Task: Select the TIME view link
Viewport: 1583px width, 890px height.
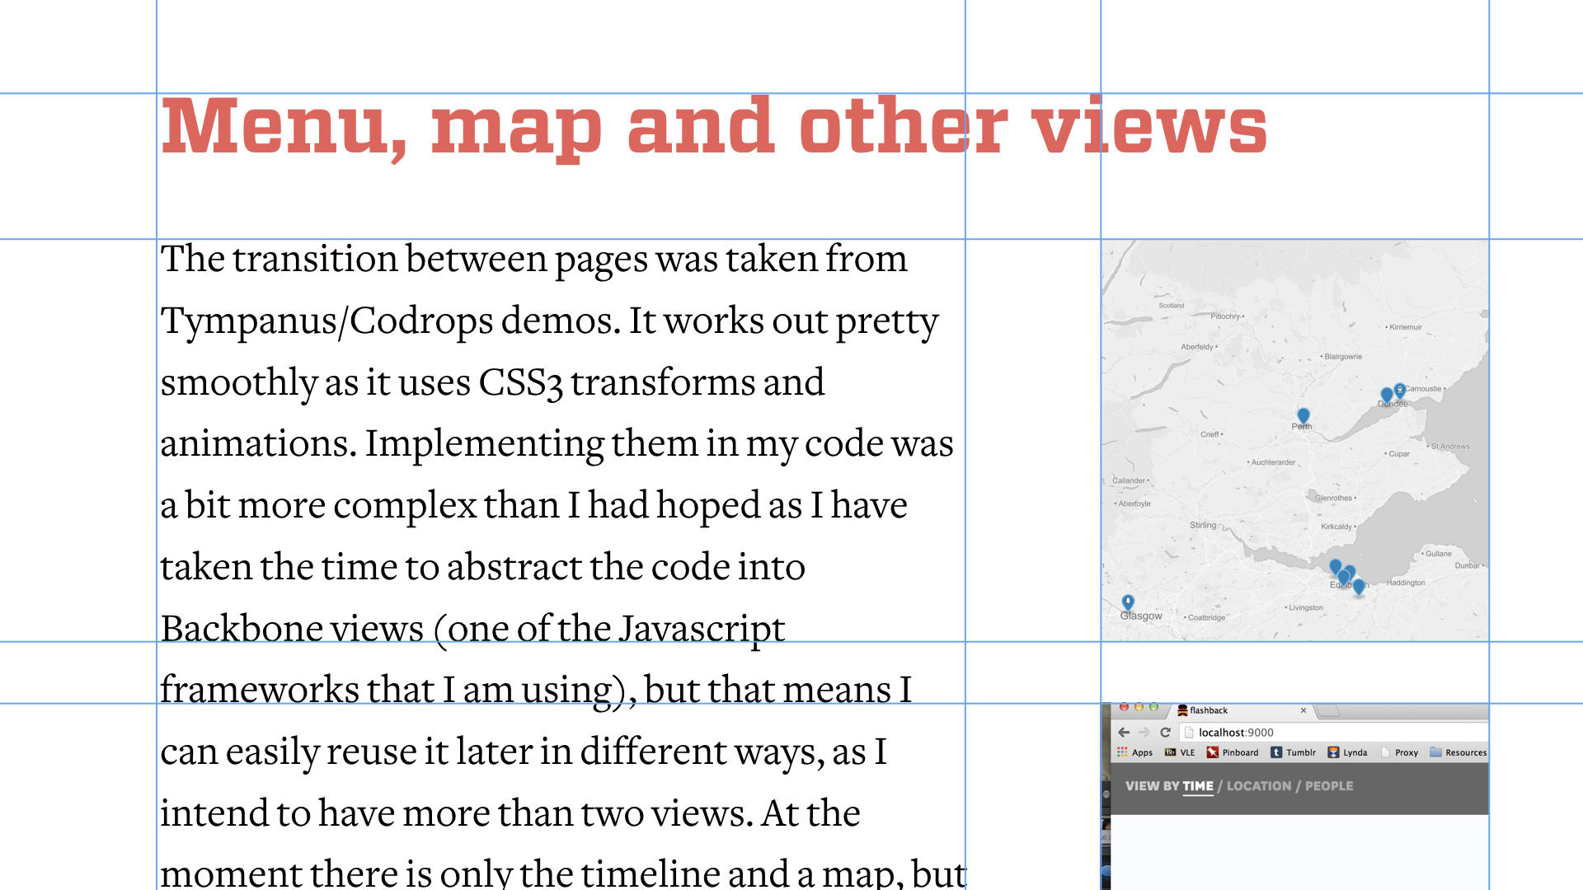Action: coord(1197,786)
